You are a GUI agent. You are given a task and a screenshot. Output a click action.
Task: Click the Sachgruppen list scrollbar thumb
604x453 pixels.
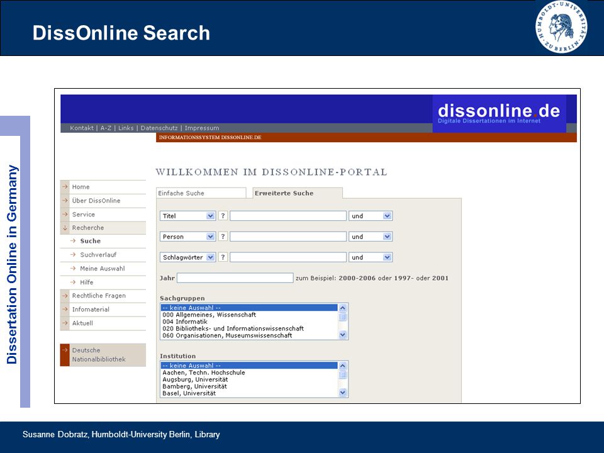(x=343, y=317)
